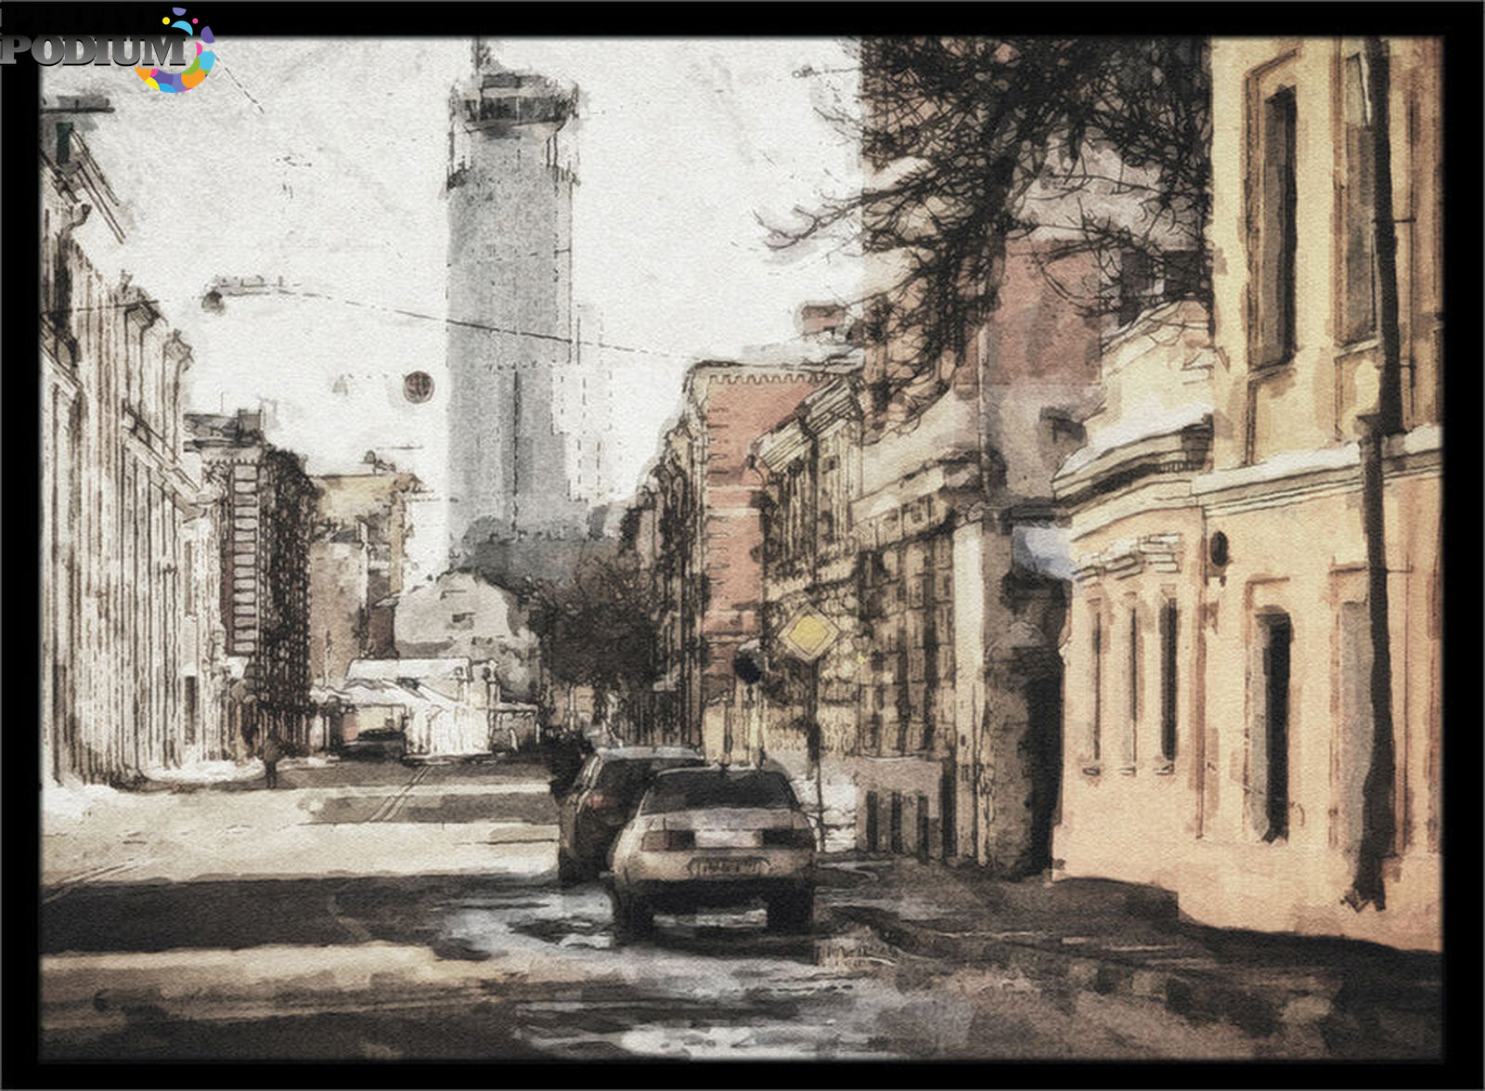The width and height of the screenshot is (1485, 1091).
Task: Open the watercolor street scene painting
Action: pyautogui.click(x=742, y=548)
